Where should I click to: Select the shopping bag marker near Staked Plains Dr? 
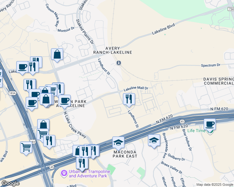pyautogui.click(x=57, y=55)
